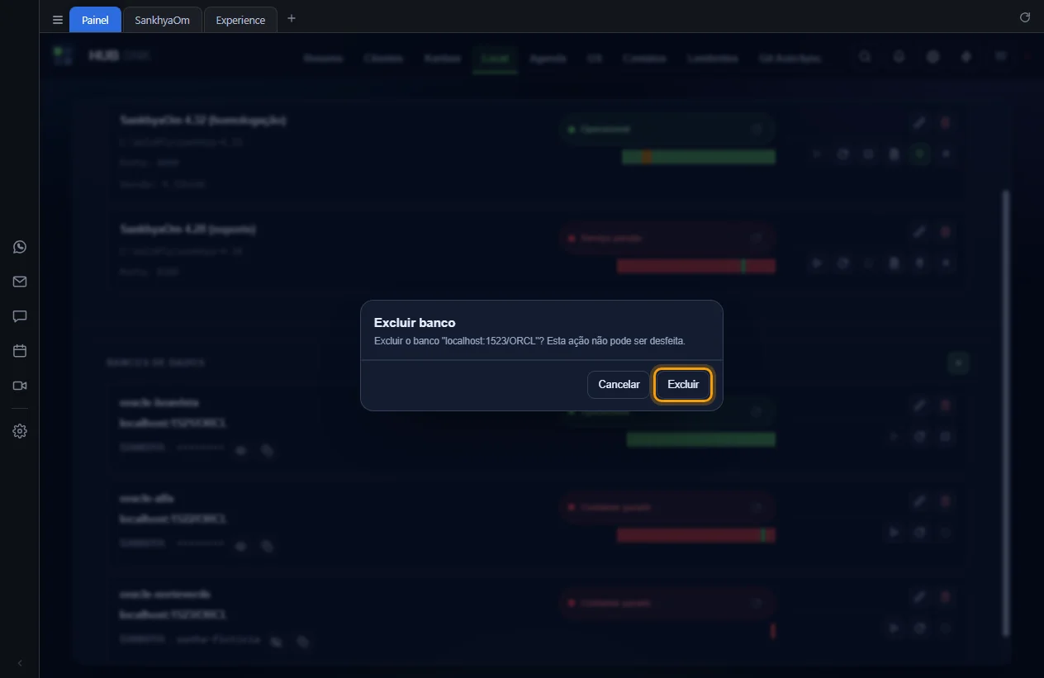
Task: Open WhatsApp from the left sidebar
Action: [x=20, y=247]
